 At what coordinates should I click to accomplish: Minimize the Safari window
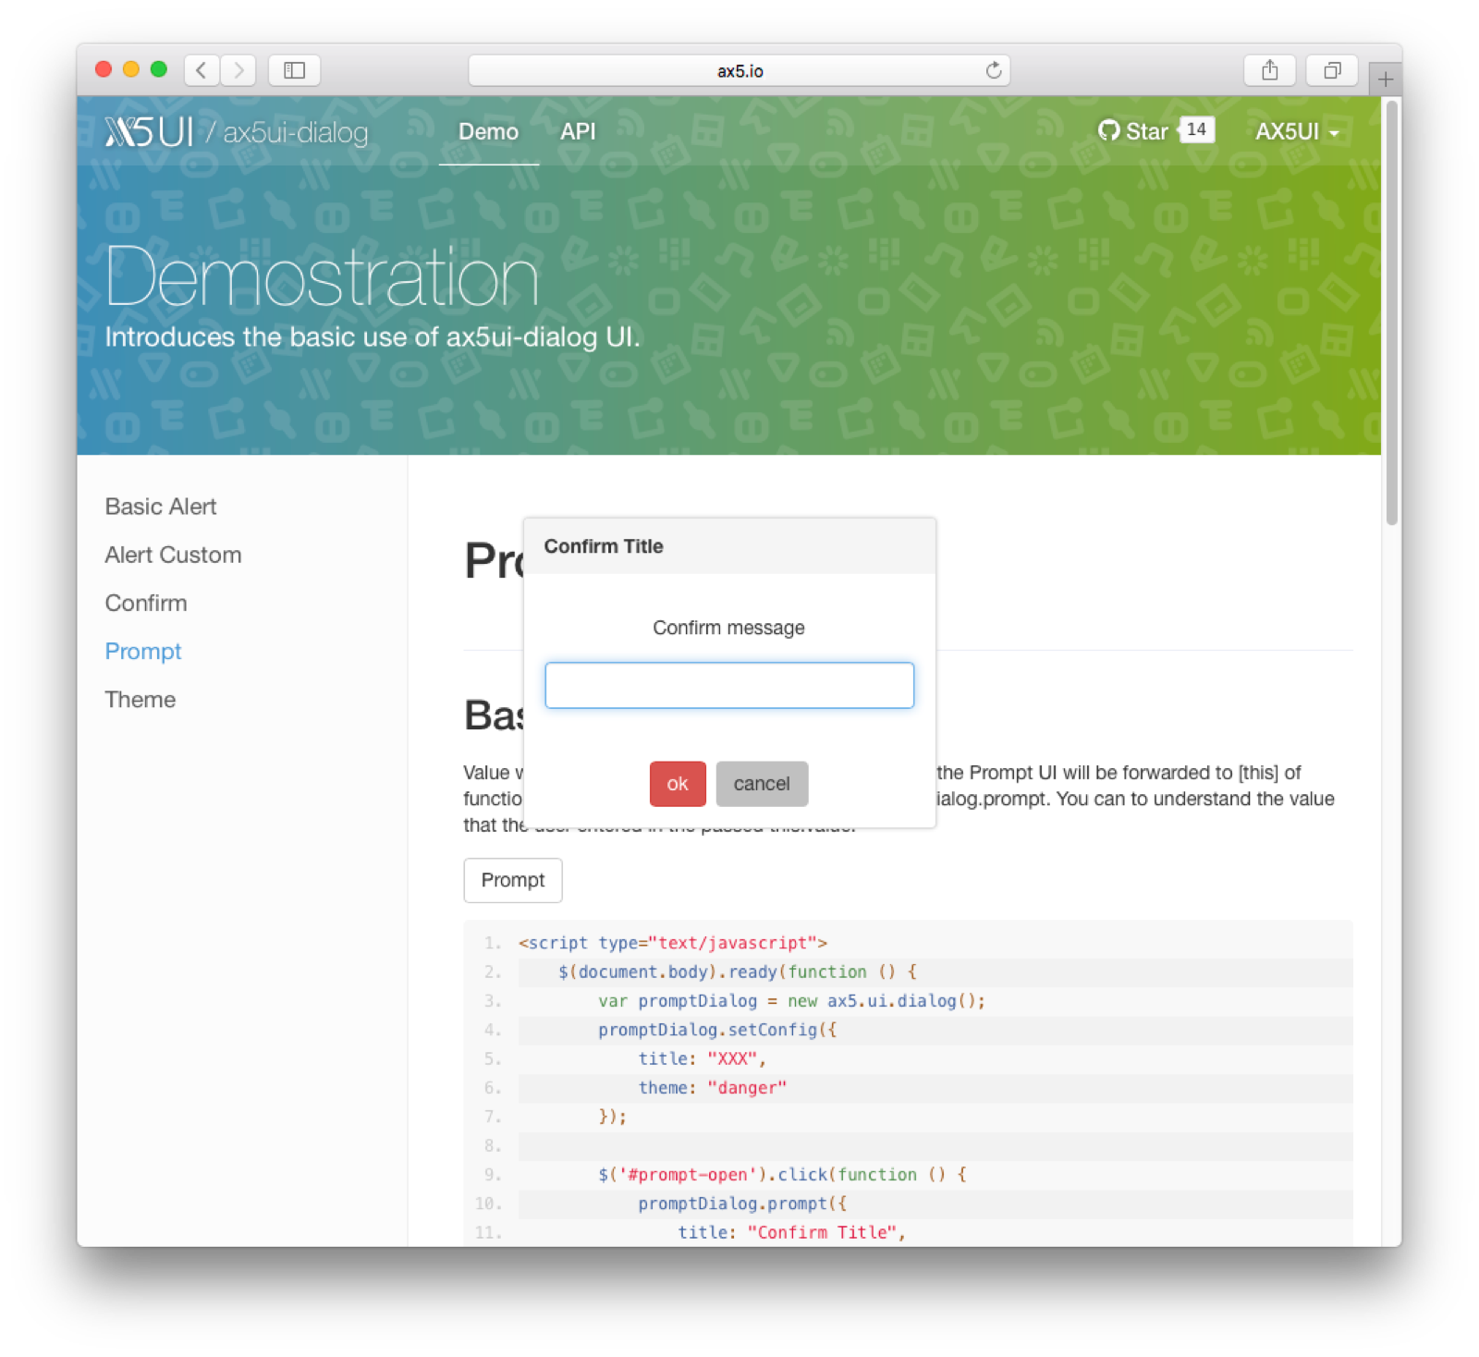[131, 69]
